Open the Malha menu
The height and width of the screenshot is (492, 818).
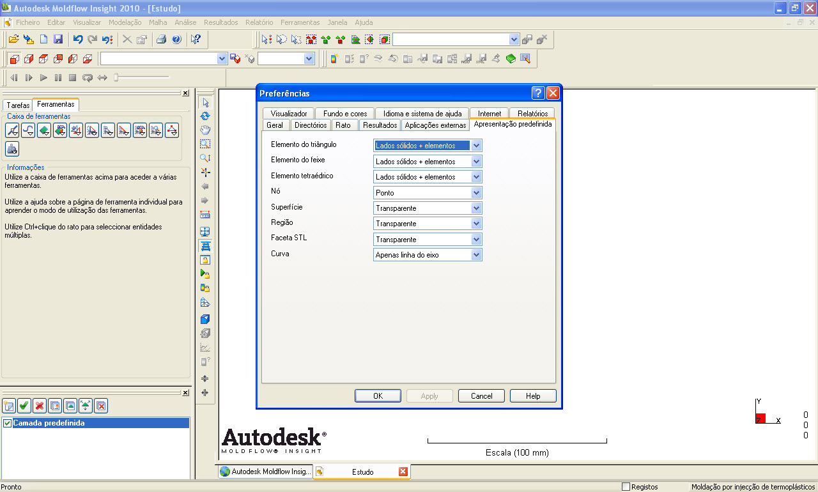tap(158, 22)
